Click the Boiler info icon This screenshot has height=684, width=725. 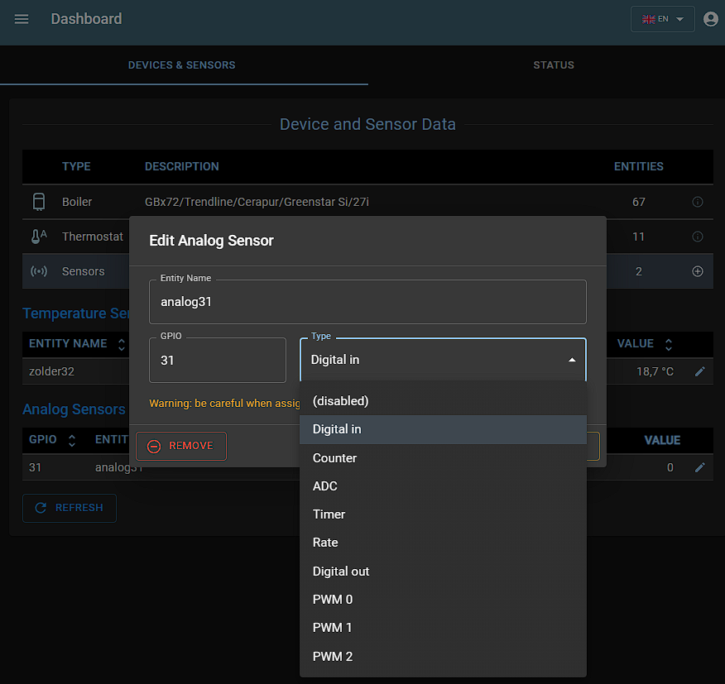[697, 202]
